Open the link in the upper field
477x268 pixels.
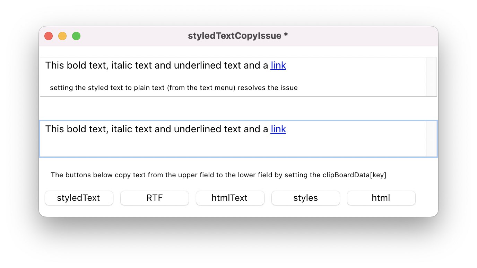[x=278, y=65]
